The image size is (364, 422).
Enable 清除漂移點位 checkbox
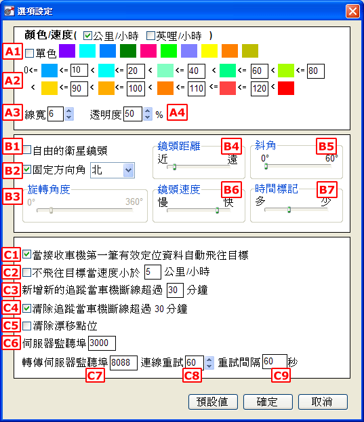[x=27, y=326]
